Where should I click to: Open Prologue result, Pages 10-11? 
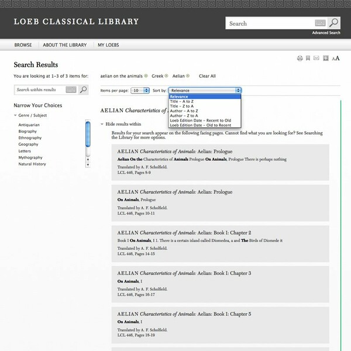pyautogui.click(x=174, y=192)
